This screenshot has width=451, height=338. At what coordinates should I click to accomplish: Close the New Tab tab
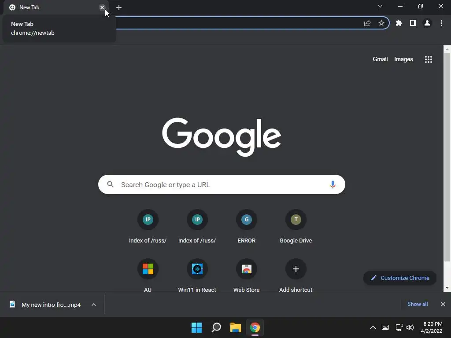coord(102,7)
